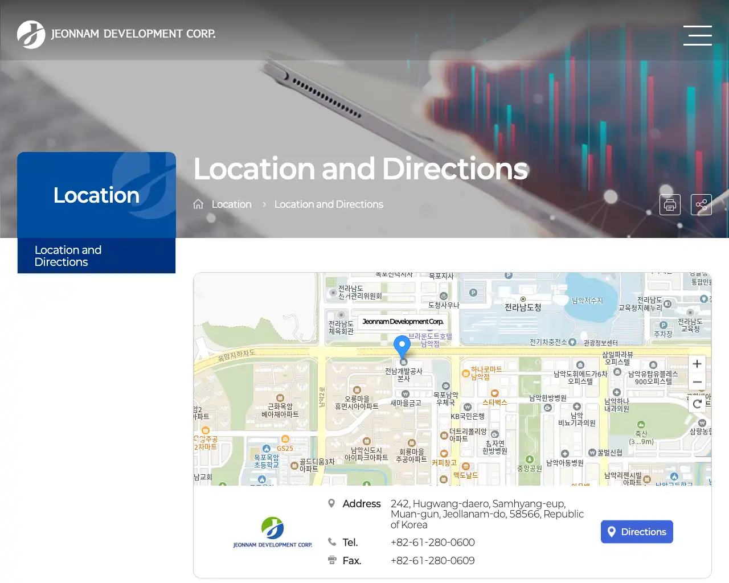Screen dimensions: 729x583
Task: Select the 남악한방병원 hospital marker
Action: 548,408
